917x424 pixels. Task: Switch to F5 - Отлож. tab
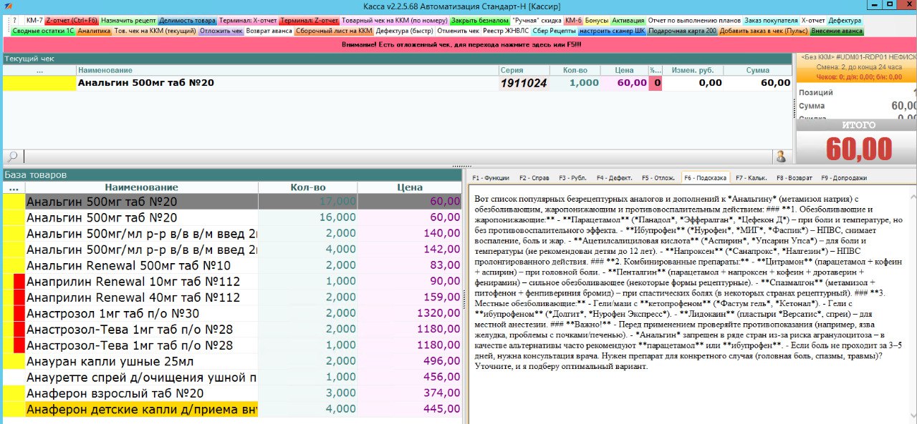[x=658, y=177]
